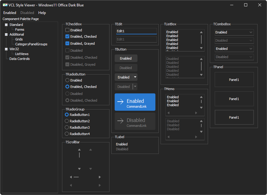Click the left arrow of the enabled TMemo horizontal scrollbar
This screenshot has height=195, width=267.
click(x=168, y=113)
